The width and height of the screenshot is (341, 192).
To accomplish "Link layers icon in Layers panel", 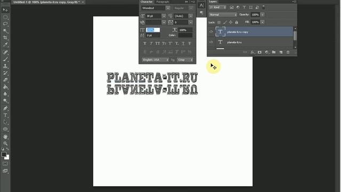I will point(245,52).
